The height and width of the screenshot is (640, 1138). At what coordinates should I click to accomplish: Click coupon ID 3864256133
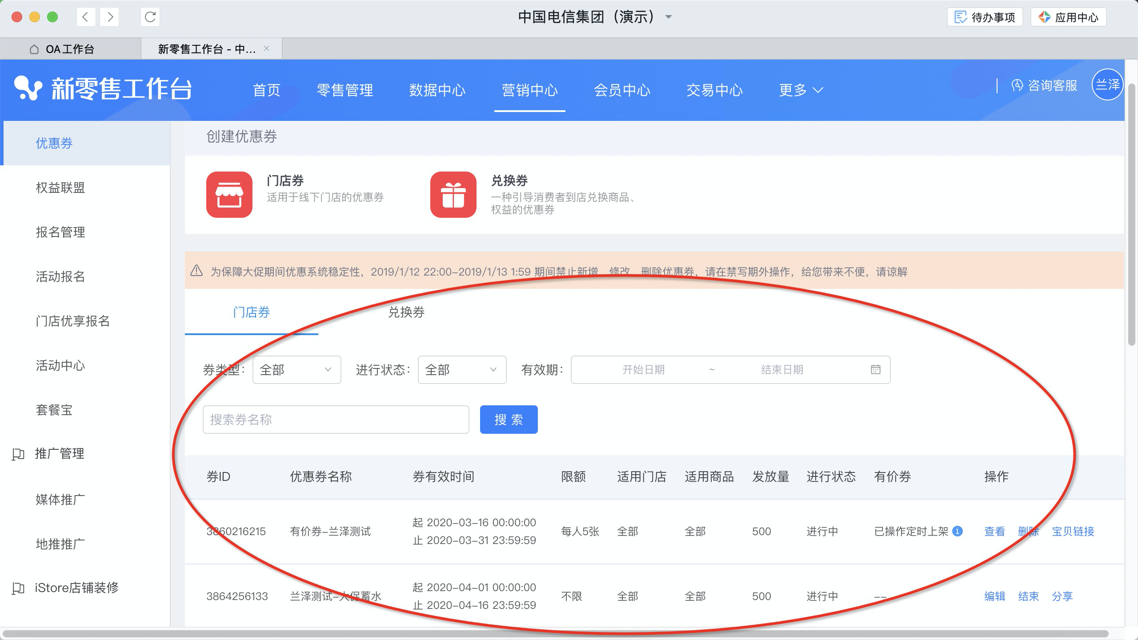(x=237, y=596)
